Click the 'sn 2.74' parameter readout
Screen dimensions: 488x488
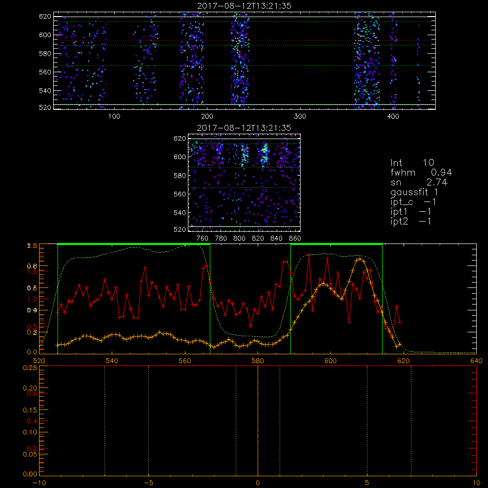(x=419, y=183)
